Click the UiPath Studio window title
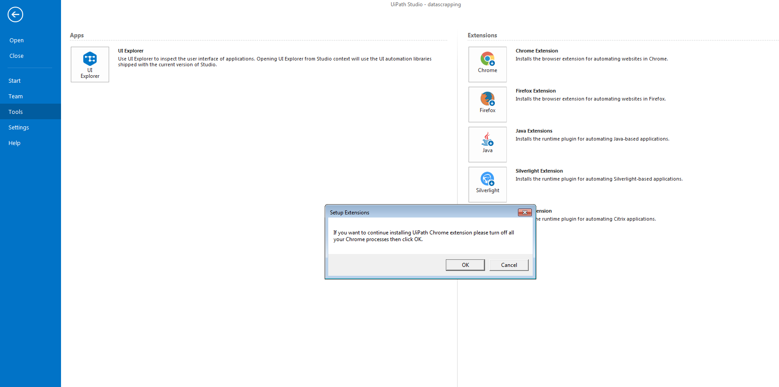 click(x=426, y=4)
